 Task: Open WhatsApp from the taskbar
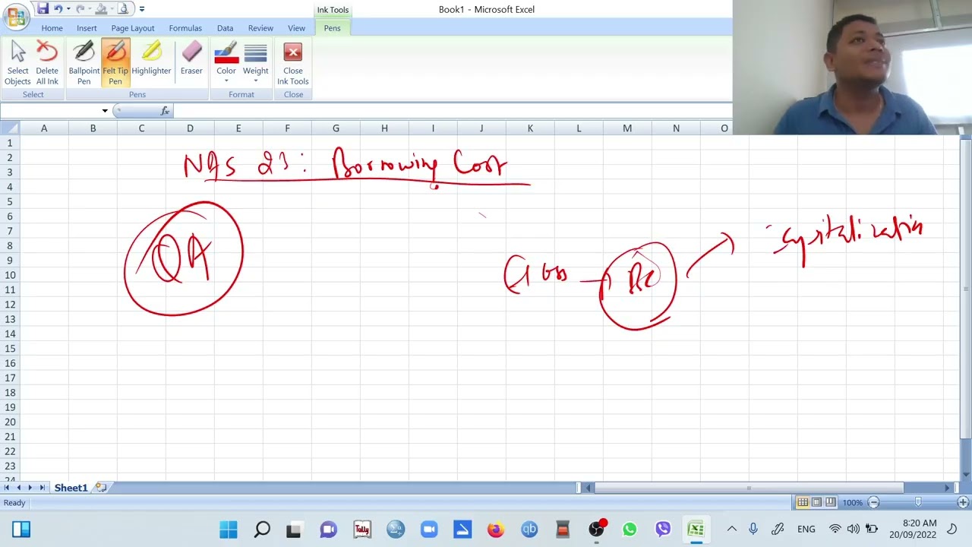click(630, 530)
